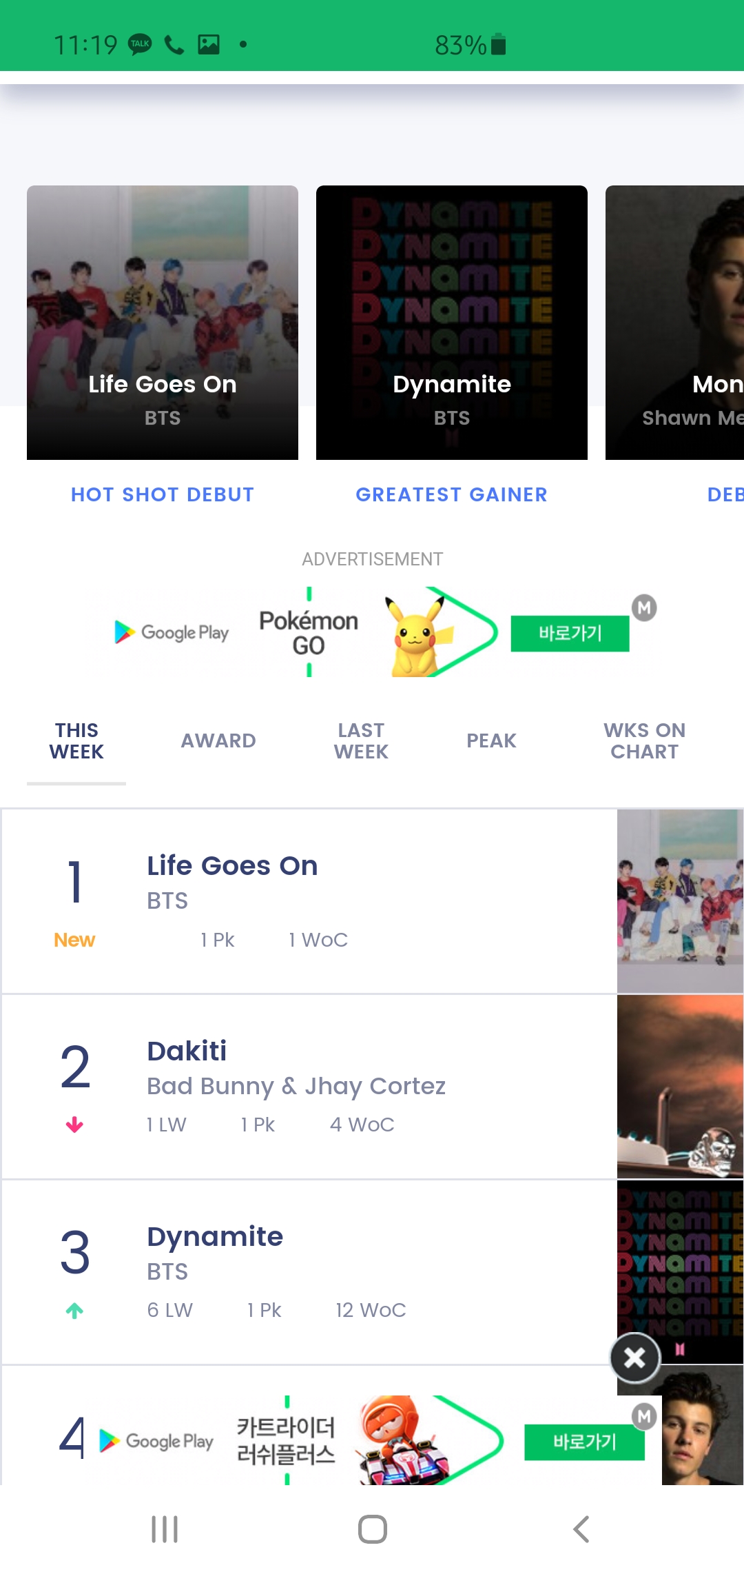Open KakaoTalk notification in status bar
The image size is (744, 1572).
(141, 44)
